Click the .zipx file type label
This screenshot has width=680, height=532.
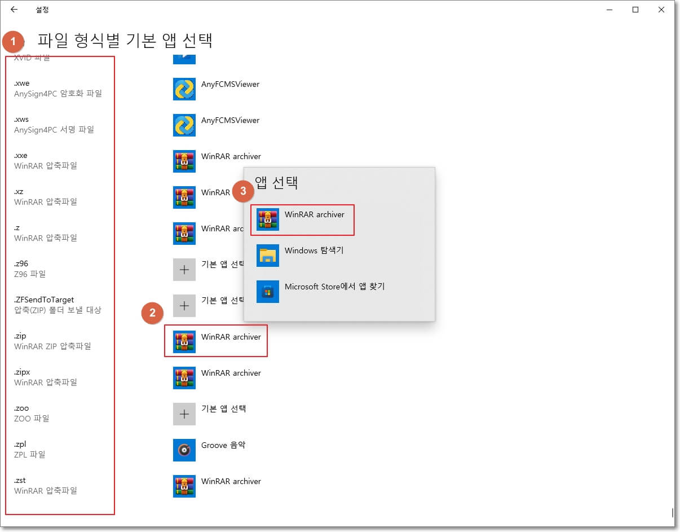click(x=22, y=372)
